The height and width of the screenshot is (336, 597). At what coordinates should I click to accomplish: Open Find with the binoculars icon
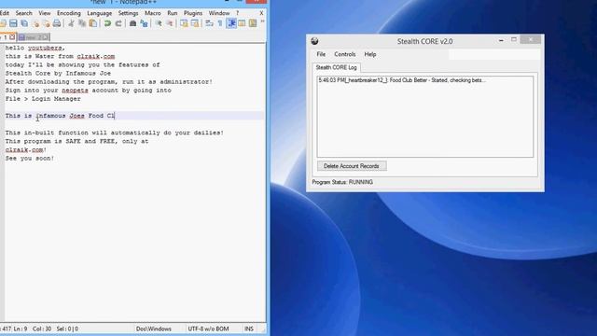click(132, 23)
